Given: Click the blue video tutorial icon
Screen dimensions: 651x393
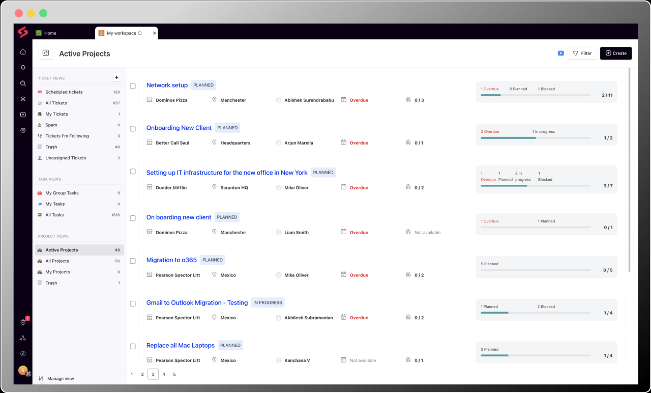Looking at the screenshot, I should 560,53.
